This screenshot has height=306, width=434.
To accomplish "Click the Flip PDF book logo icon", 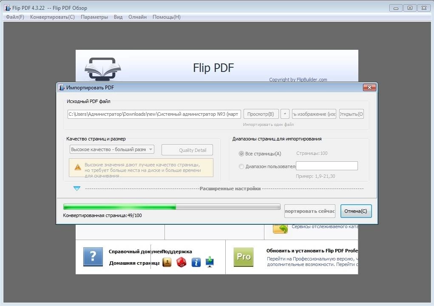I will pos(103,69).
